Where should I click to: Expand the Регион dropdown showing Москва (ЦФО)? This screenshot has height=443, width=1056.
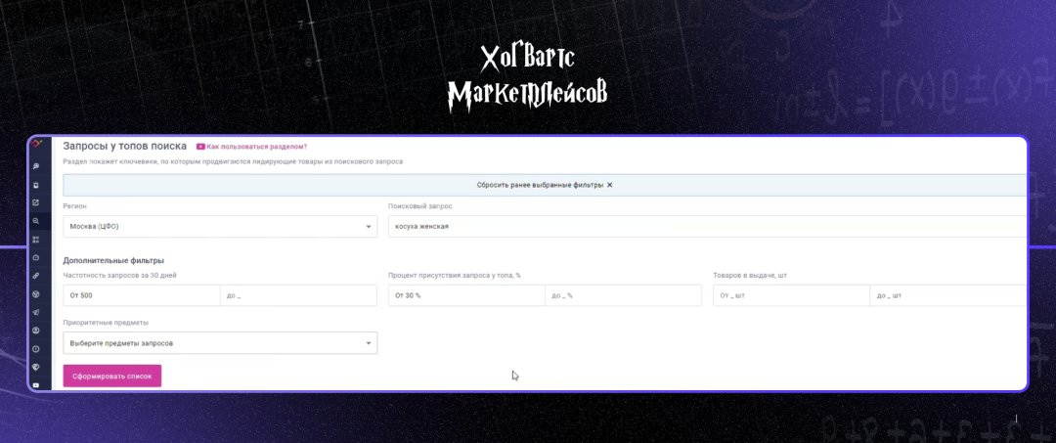(219, 226)
